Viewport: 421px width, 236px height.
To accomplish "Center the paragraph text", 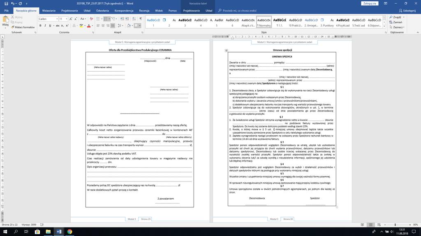I will (x=103, y=26).
